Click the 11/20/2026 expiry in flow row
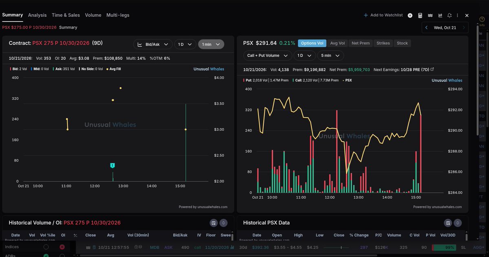 coord(217,247)
